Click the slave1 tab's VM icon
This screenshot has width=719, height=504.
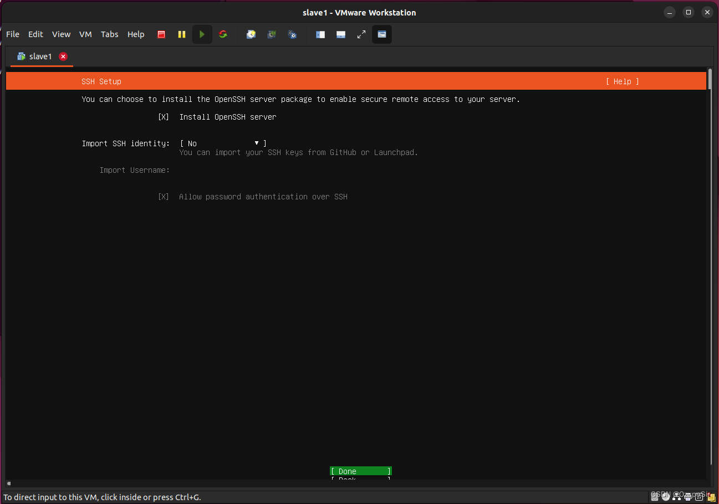(22, 56)
